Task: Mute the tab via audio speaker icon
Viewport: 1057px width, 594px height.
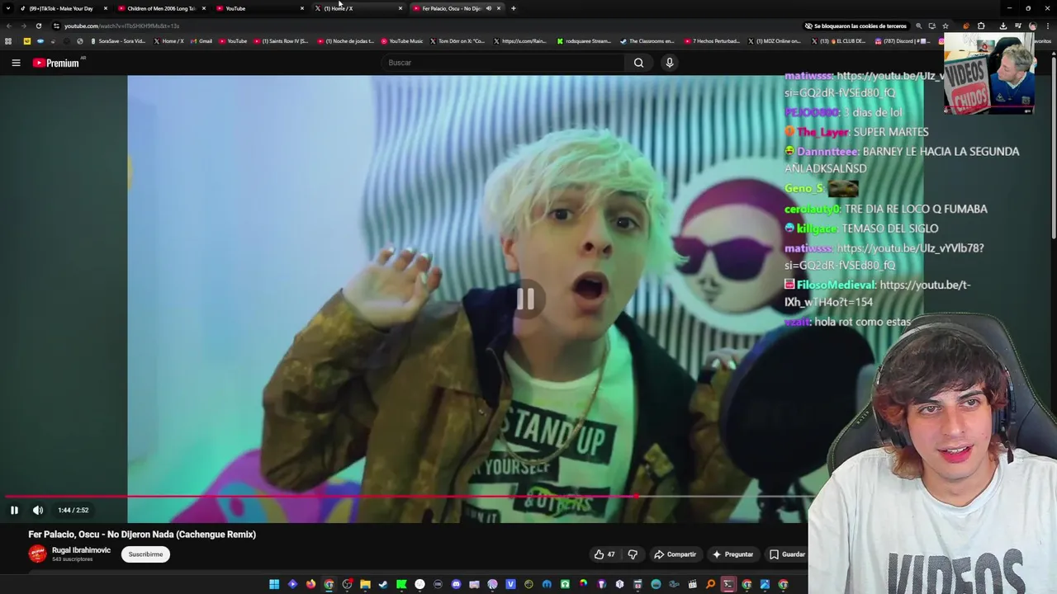Action: click(x=489, y=8)
